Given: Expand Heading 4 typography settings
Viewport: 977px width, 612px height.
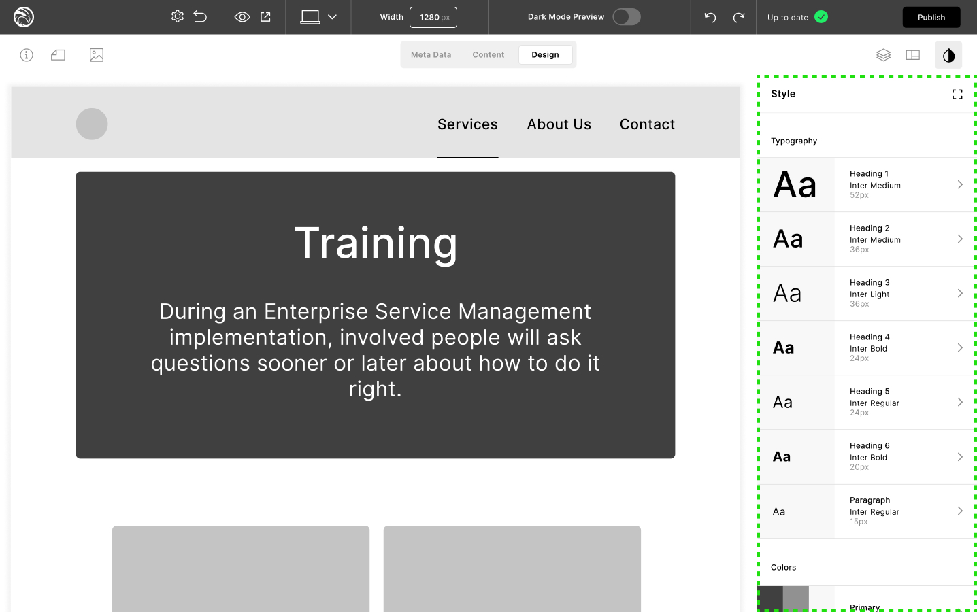Looking at the screenshot, I should (959, 347).
